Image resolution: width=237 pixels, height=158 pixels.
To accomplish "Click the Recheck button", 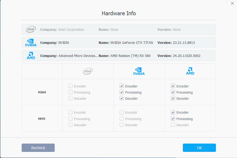I will (x=38, y=148).
